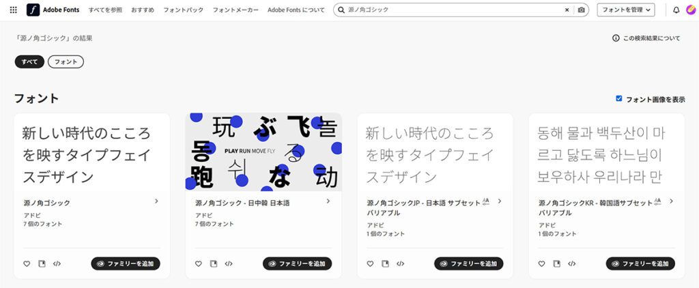Show embed code icon for 源ノ角ゴシック

point(57,264)
